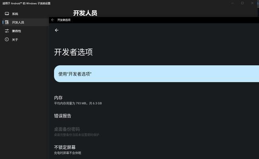Click the 关于 info icon in sidebar
The image size is (259, 159).
click(7, 39)
